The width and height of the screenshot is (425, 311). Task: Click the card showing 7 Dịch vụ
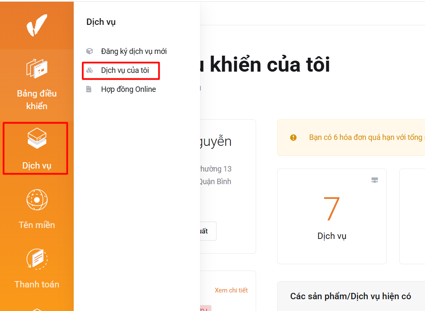point(331,216)
